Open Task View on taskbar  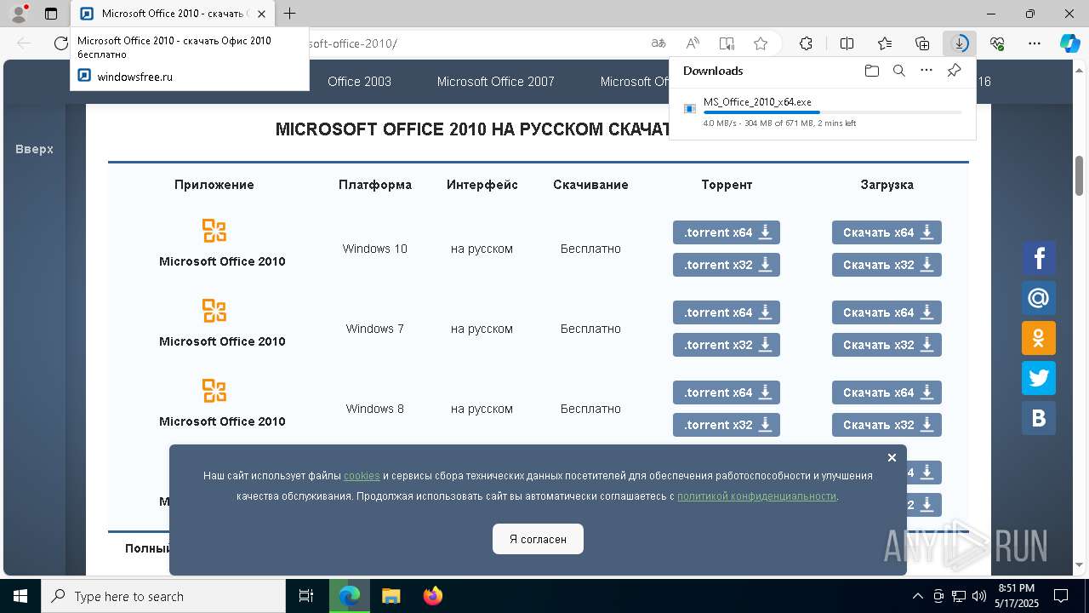306,596
